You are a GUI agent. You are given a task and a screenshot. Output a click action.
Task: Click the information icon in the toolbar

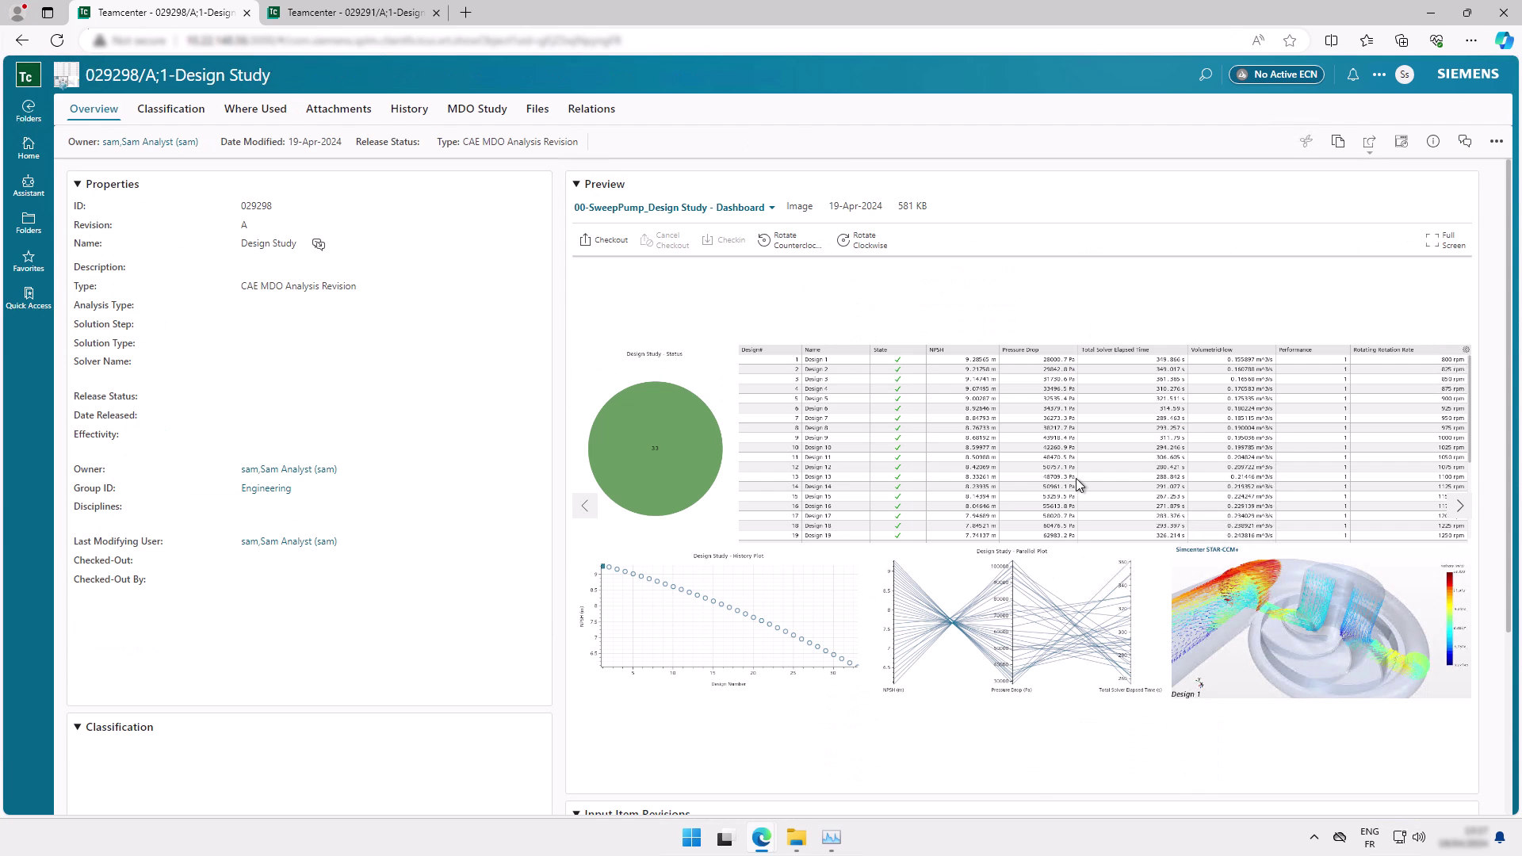[1433, 141]
